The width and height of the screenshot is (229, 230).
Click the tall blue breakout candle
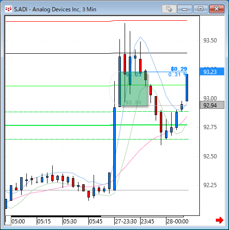[114, 149]
